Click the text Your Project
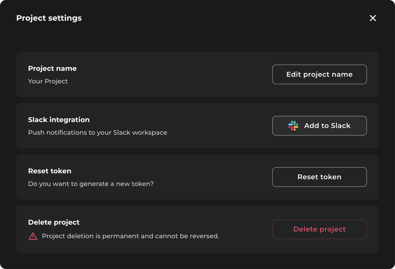 pos(48,81)
